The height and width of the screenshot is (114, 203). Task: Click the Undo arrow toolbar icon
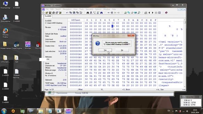coord(67,13)
